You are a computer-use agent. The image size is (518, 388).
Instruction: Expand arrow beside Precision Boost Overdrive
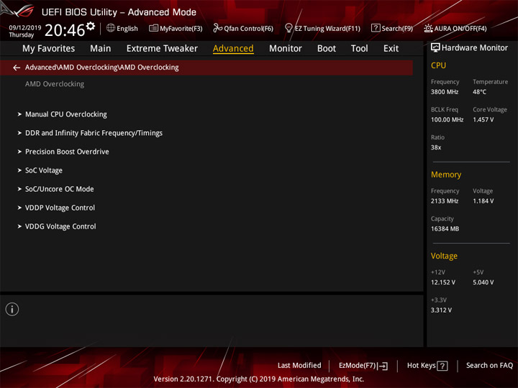tap(19, 152)
